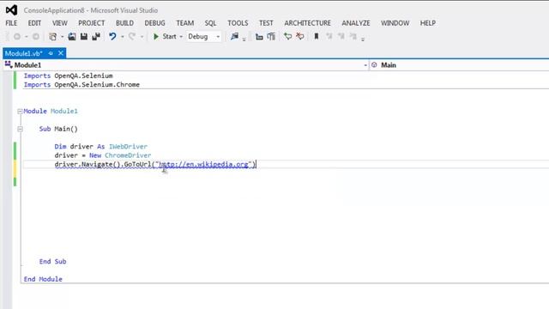Click IWebDriver in the Dim statement

pyautogui.click(x=128, y=147)
